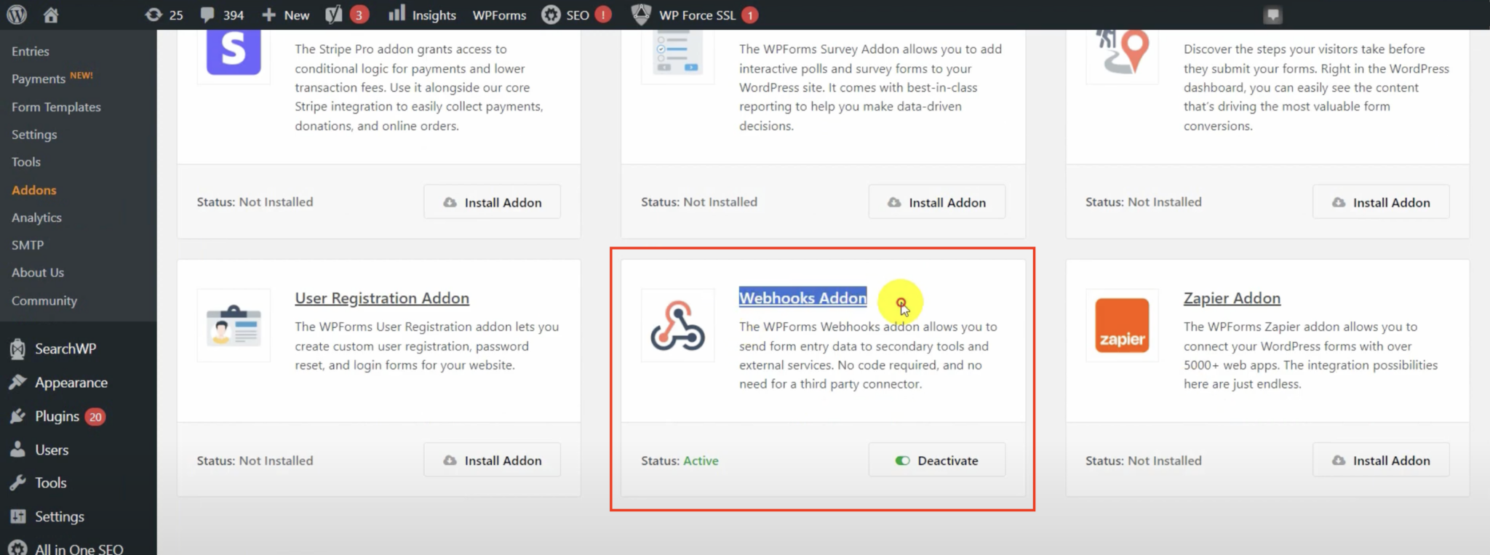This screenshot has height=555, width=1490.
Task: Open the User Registration Addon link
Action: tap(382, 298)
